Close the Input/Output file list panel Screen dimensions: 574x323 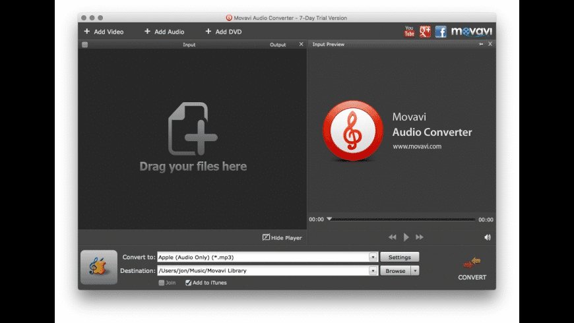coord(302,44)
